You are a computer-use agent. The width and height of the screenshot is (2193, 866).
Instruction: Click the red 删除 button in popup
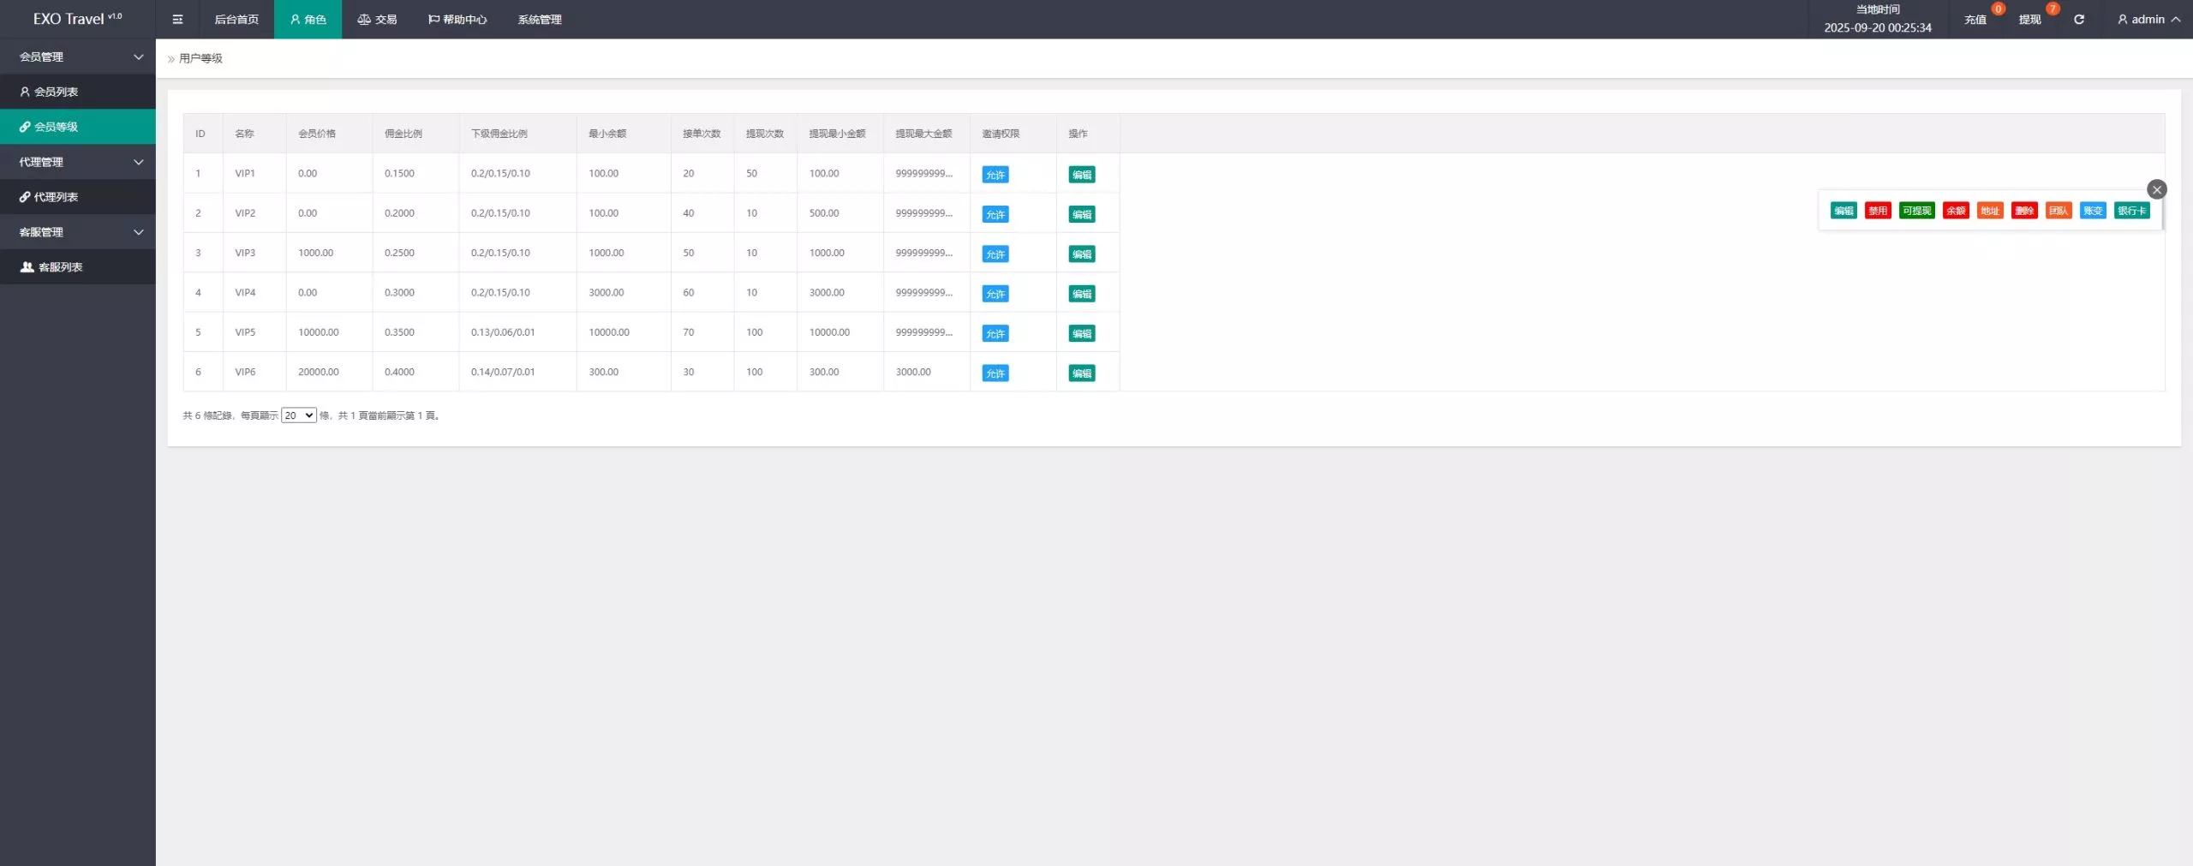click(x=2023, y=211)
